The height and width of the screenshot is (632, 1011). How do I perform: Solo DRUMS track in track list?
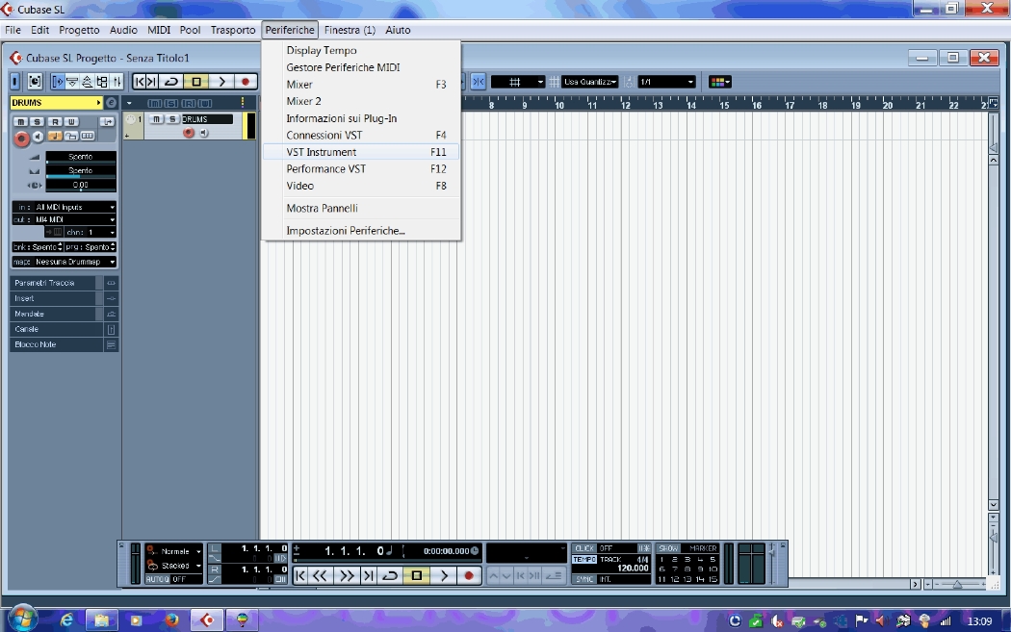pos(172,119)
